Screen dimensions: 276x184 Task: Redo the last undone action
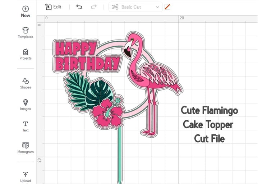tap(94, 7)
